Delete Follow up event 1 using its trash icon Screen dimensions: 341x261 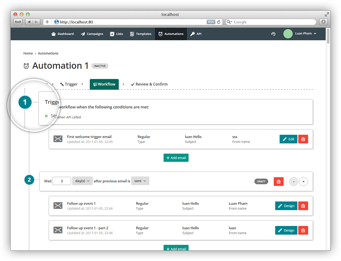(x=303, y=206)
